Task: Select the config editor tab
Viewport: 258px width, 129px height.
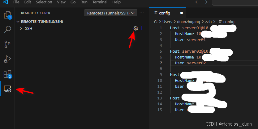Action: [167, 13]
